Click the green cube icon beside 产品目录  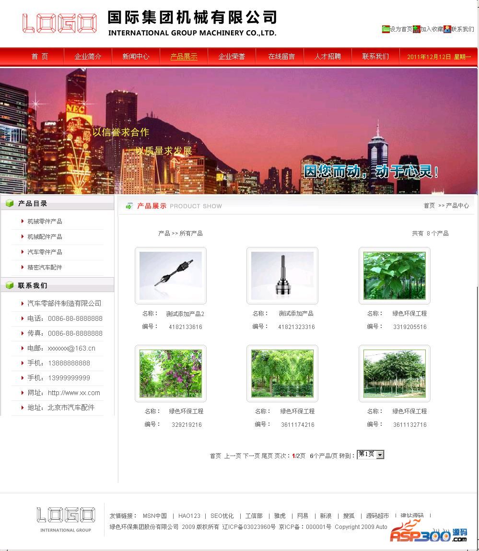(x=10, y=203)
